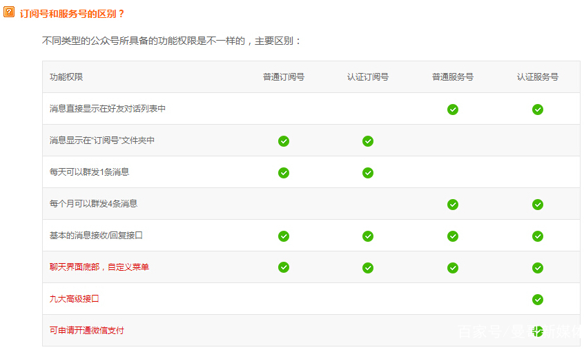Click the 普通订阅号 check in the 订阅号 folder row

point(284,141)
